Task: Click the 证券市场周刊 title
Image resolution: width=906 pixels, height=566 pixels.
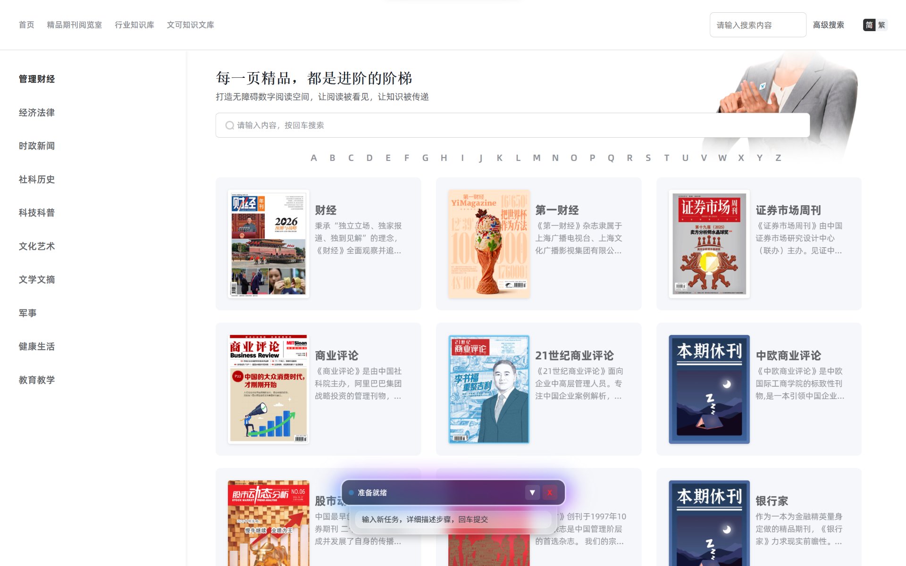Action: pos(788,210)
